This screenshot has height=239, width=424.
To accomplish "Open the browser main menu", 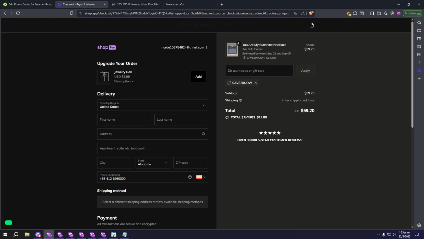I will coord(419,13).
